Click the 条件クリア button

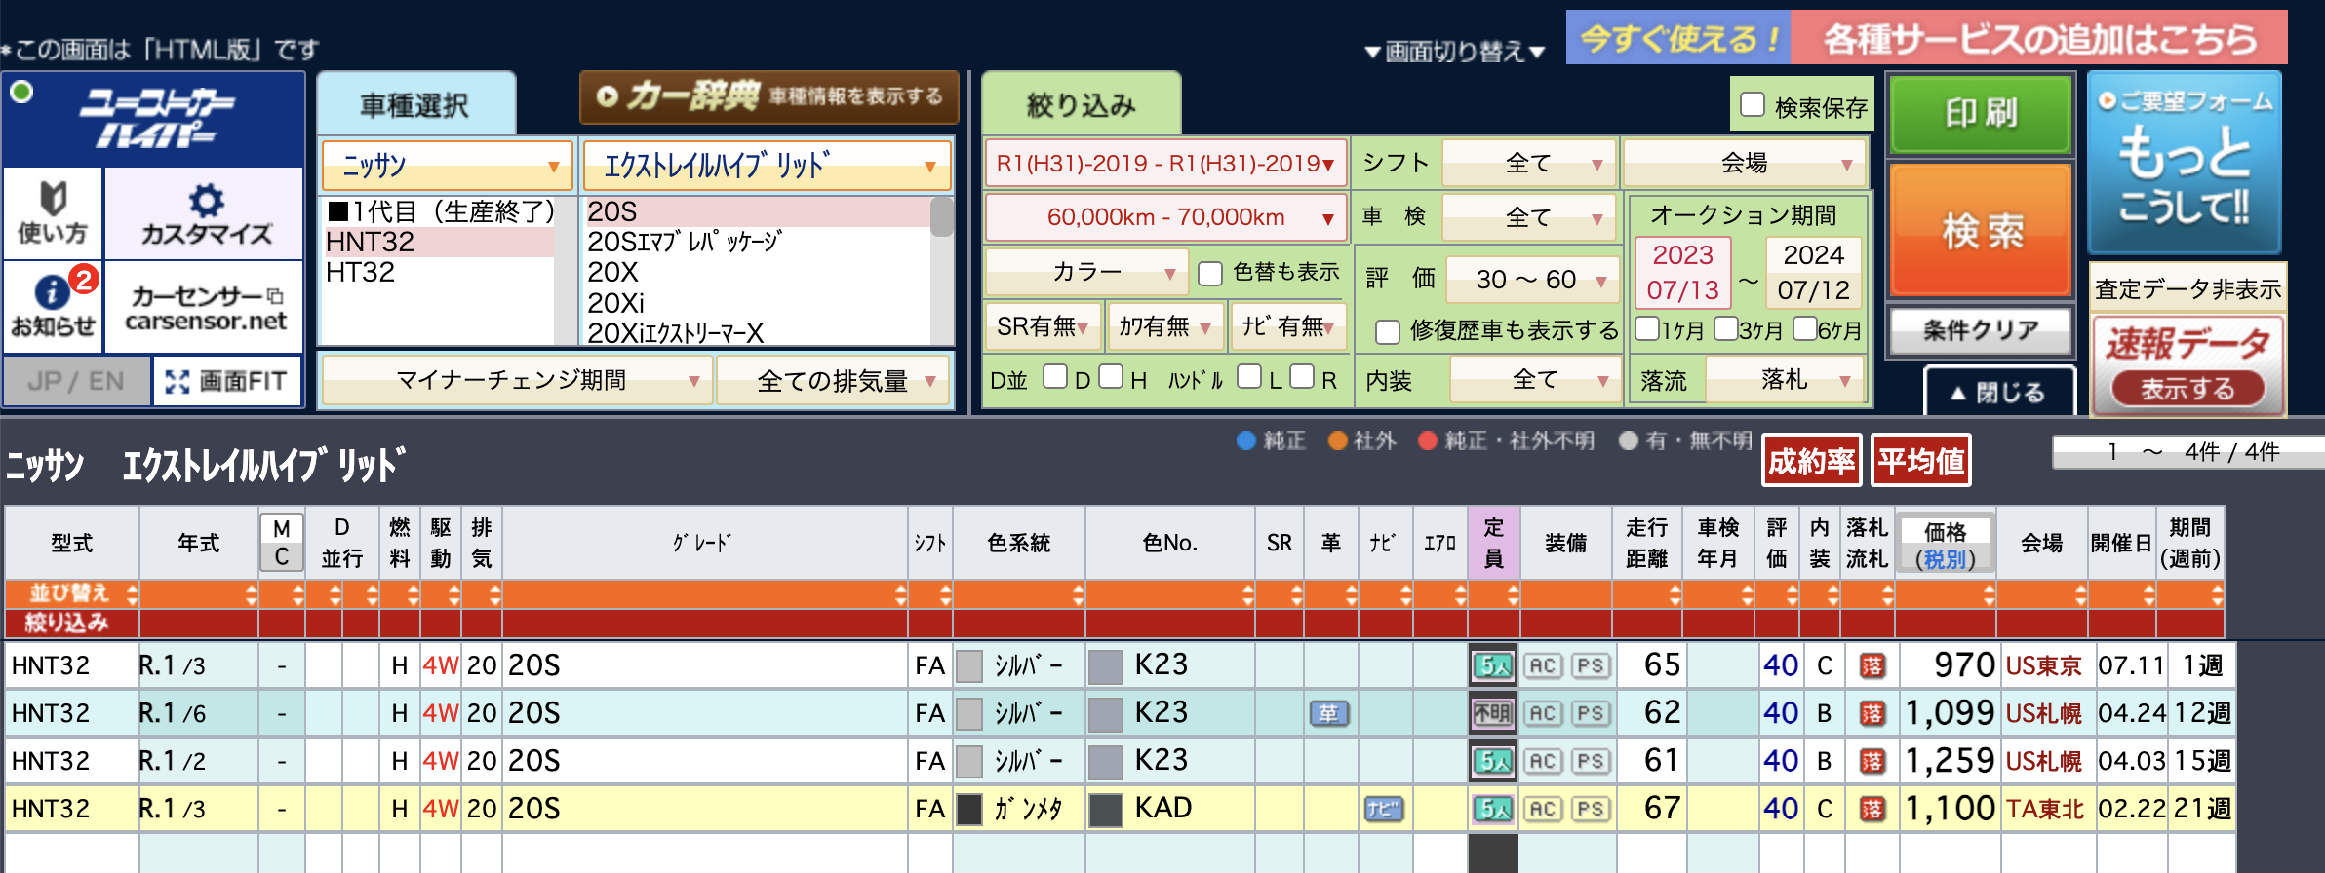(x=1981, y=330)
